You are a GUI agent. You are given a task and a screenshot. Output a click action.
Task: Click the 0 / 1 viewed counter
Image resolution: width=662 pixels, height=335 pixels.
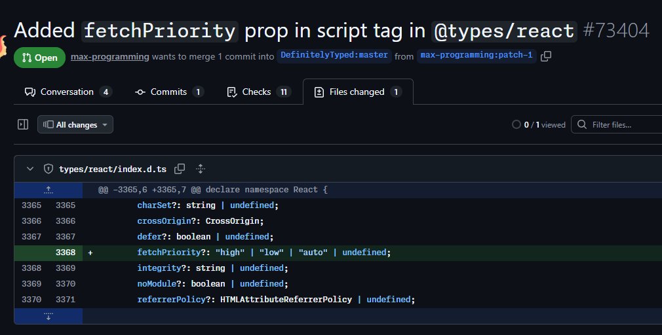pyautogui.click(x=545, y=125)
